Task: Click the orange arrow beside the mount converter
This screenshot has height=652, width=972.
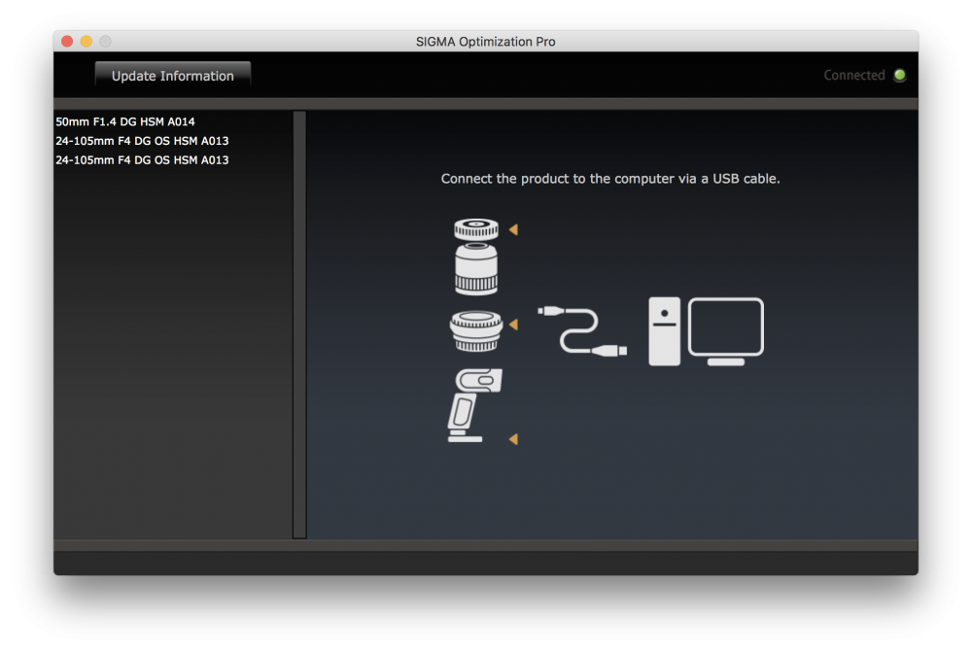Action: [x=513, y=325]
